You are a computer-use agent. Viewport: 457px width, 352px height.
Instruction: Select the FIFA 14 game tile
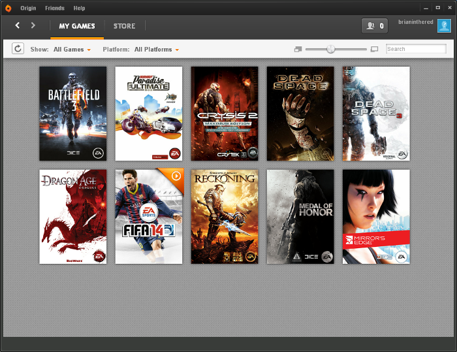149,217
